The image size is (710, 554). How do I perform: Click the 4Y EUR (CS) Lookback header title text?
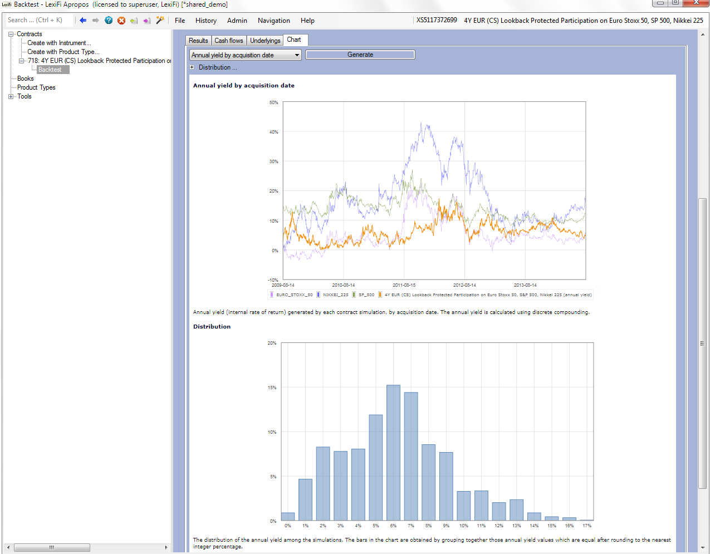click(584, 21)
